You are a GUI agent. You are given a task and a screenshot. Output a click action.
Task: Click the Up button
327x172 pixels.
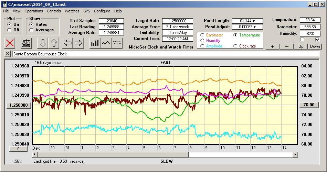(x=301, y=46)
